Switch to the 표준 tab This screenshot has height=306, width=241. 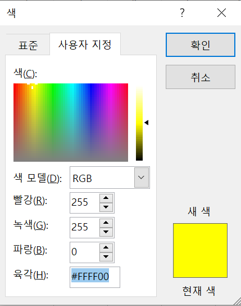[28, 45]
